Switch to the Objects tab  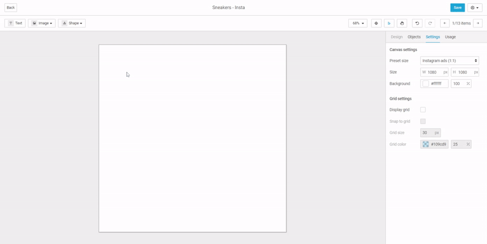point(414,37)
